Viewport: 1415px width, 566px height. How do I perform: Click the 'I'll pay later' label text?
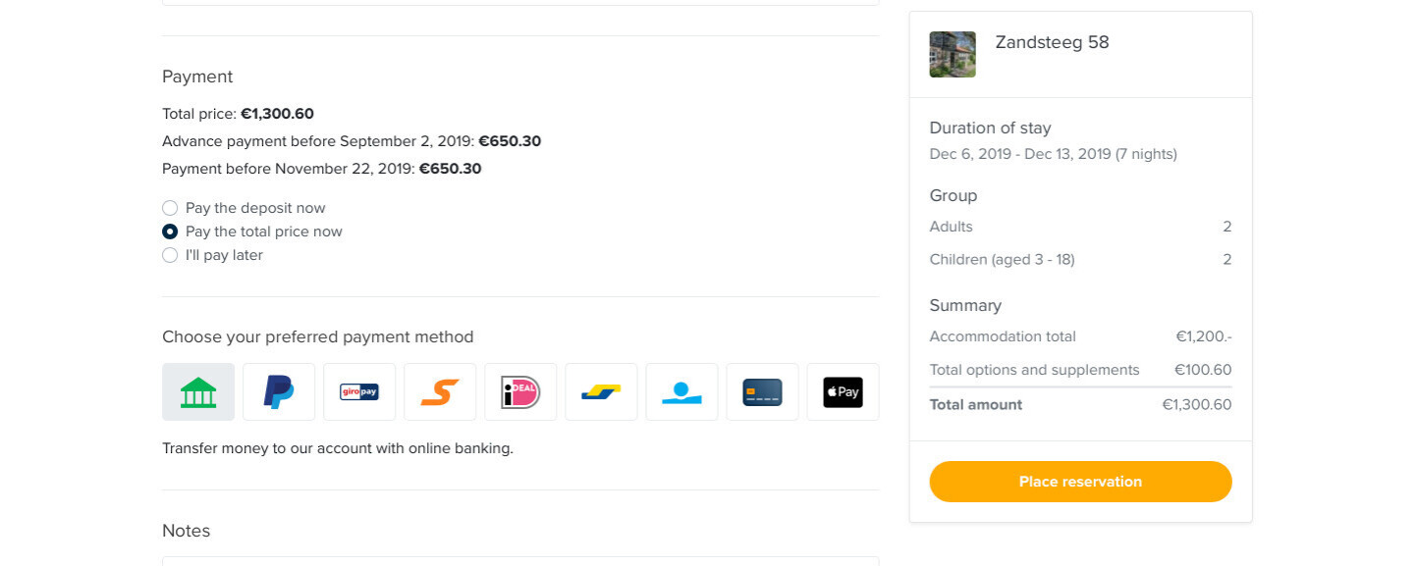click(224, 255)
